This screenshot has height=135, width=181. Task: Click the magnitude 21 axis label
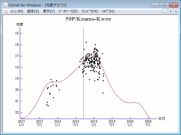pyautogui.click(x=17, y=101)
